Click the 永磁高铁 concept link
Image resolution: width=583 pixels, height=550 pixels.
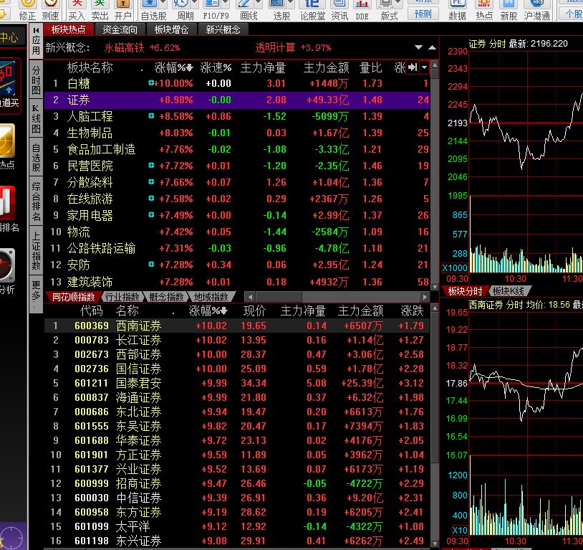click(x=124, y=47)
